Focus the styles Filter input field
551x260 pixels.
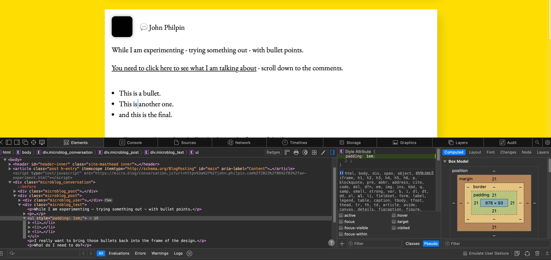tap(375, 244)
